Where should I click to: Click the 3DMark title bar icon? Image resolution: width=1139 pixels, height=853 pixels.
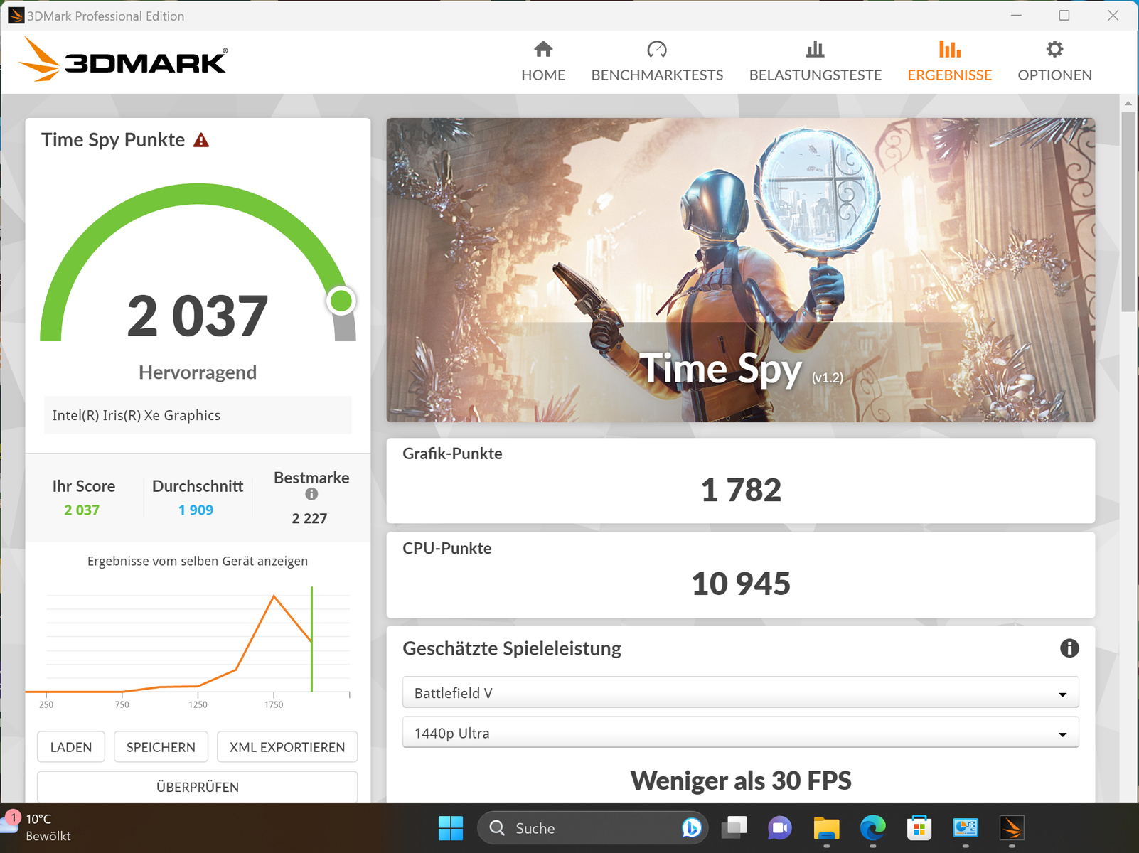coord(15,15)
